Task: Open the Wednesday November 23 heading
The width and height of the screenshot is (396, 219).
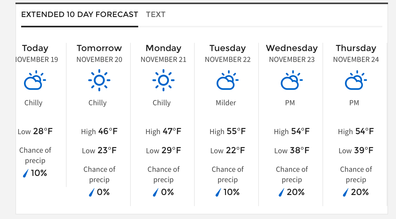Action: 292,53
